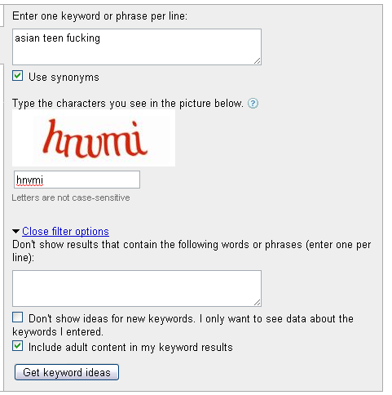Toggle the Use synonyms checkbox

17,76
